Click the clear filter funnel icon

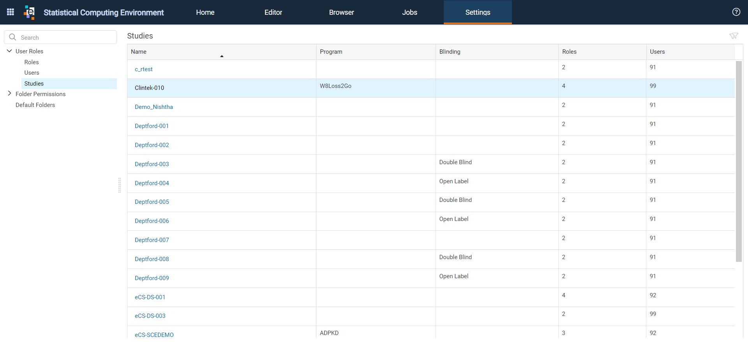click(734, 36)
